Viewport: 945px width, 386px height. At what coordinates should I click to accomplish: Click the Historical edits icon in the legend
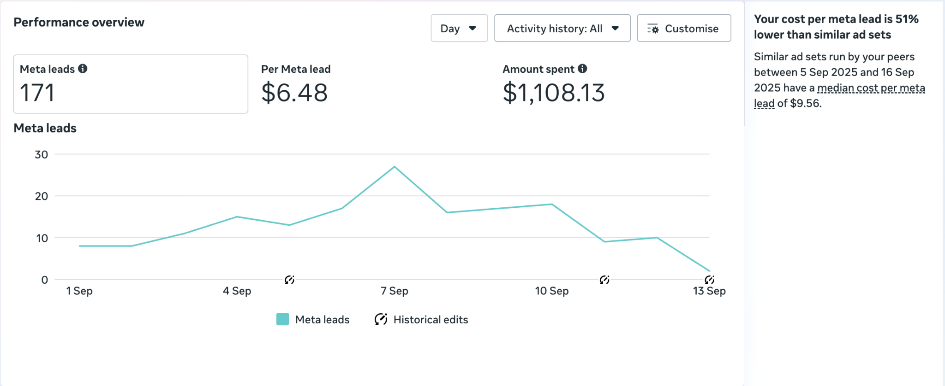pyautogui.click(x=381, y=319)
